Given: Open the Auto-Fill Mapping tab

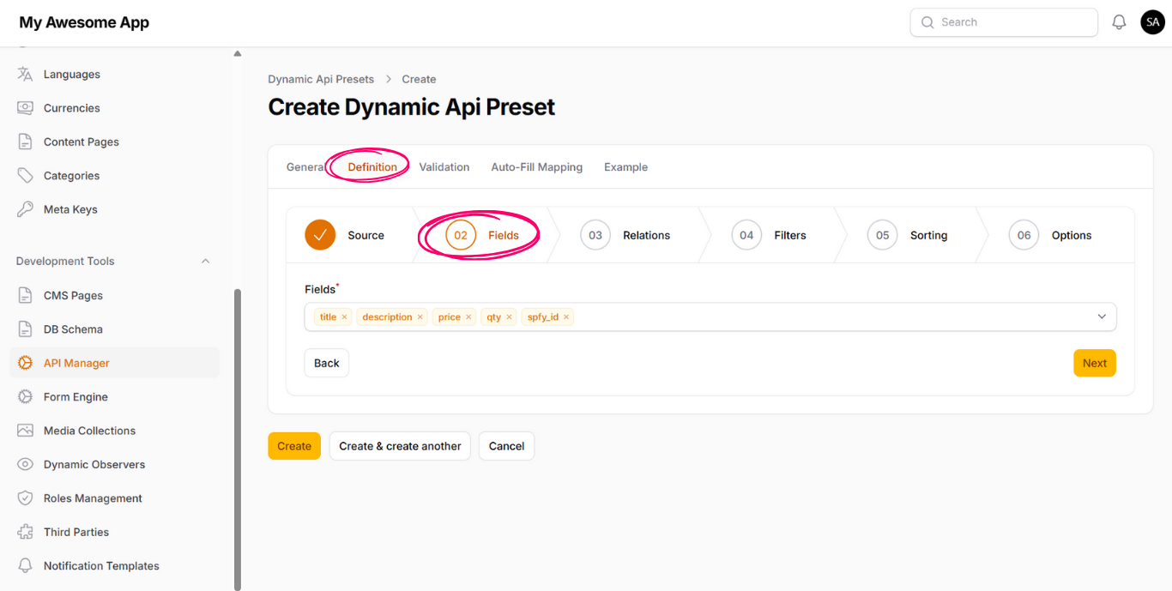Looking at the screenshot, I should click(x=536, y=167).
